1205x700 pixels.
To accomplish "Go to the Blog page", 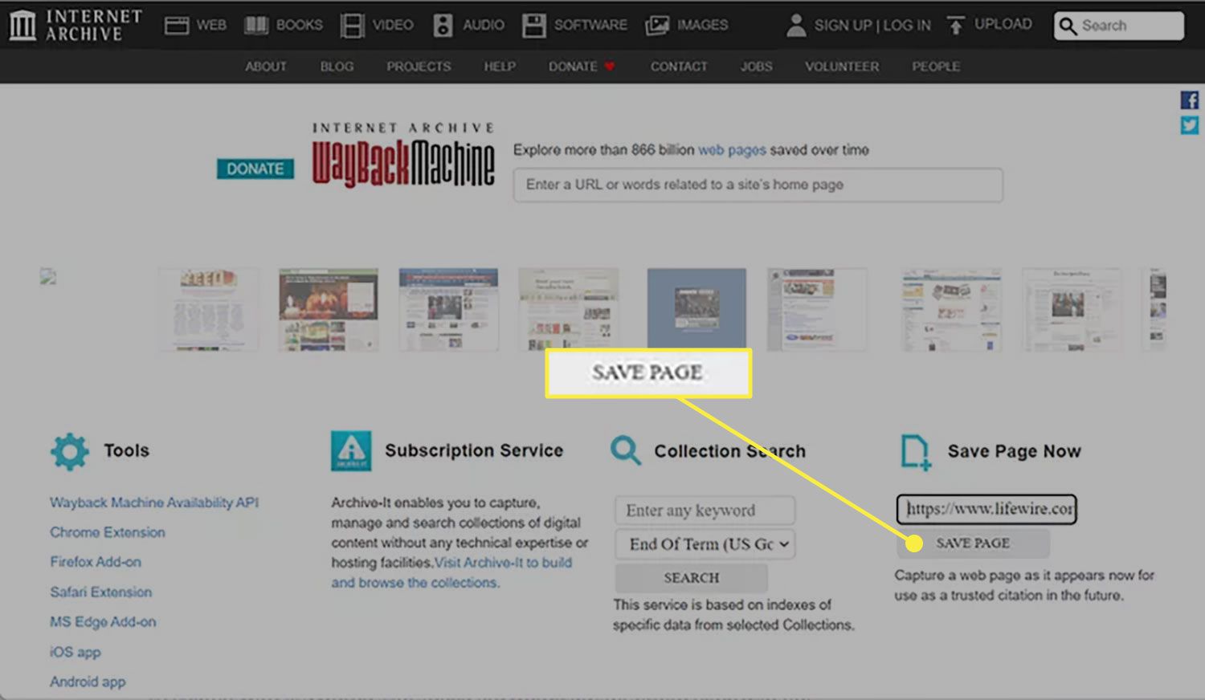I will pos(337,67).
